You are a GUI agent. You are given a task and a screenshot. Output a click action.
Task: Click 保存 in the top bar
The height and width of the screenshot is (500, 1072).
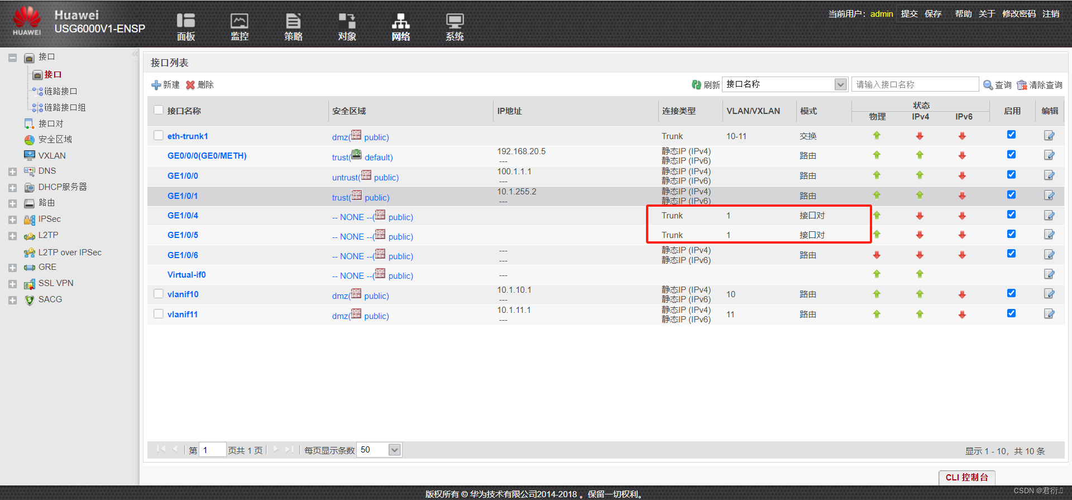[933, 13]
